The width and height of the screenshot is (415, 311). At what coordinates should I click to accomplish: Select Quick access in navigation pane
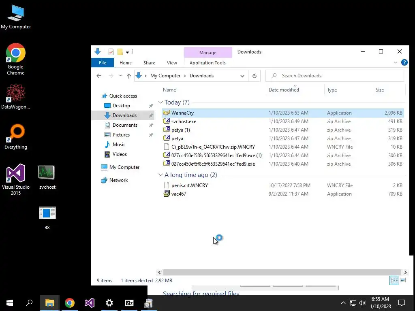[x=123, y=96]
